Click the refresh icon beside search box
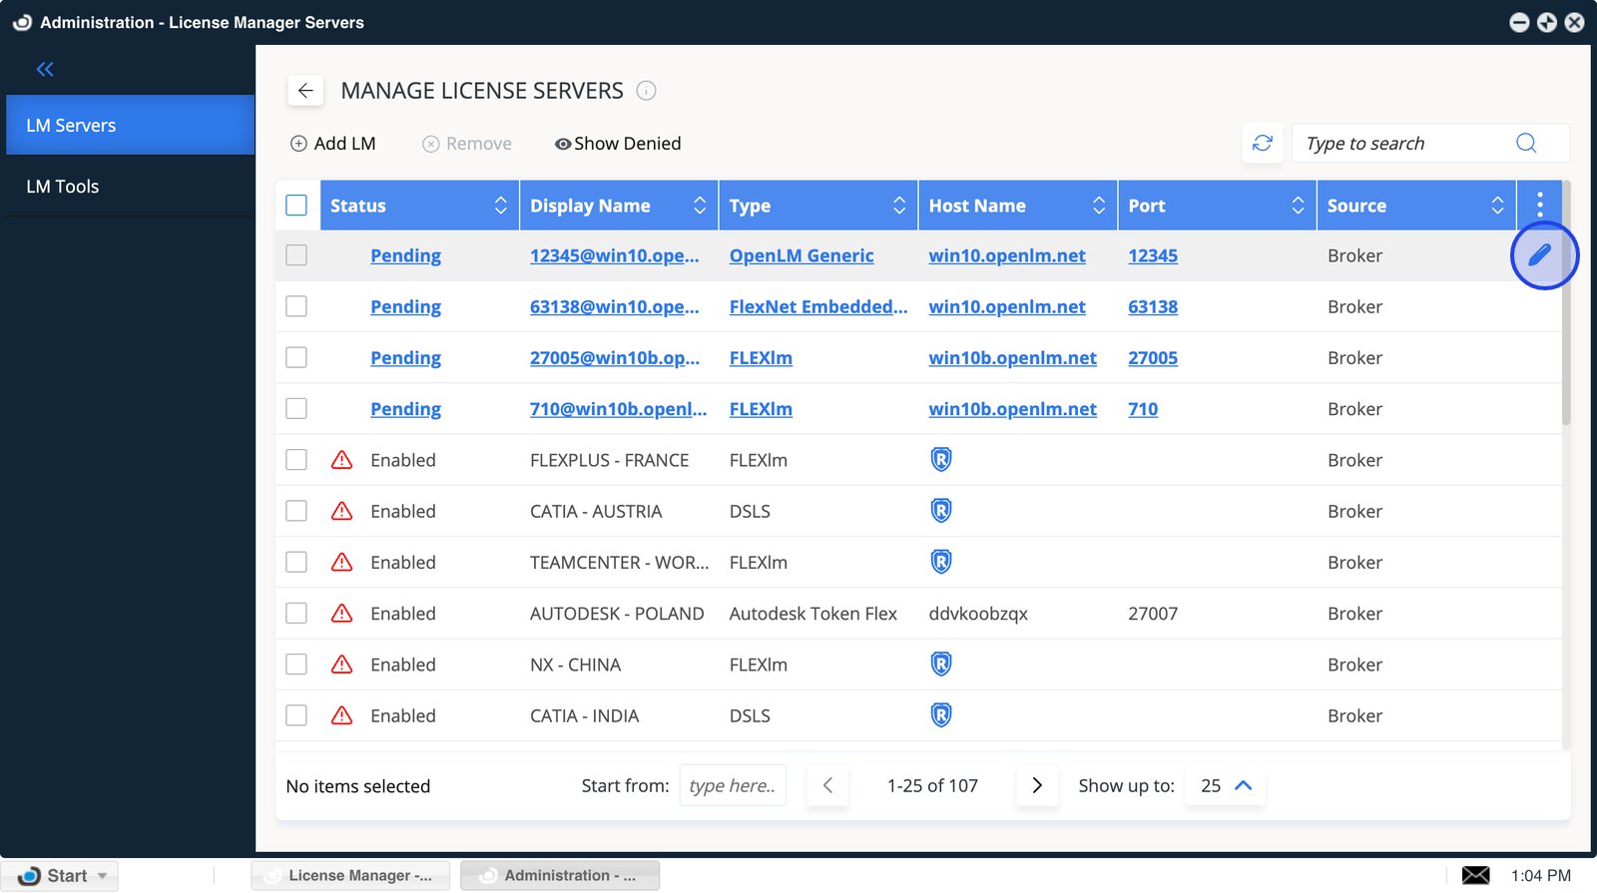1597x893 pixels. tap(1262, 143)
